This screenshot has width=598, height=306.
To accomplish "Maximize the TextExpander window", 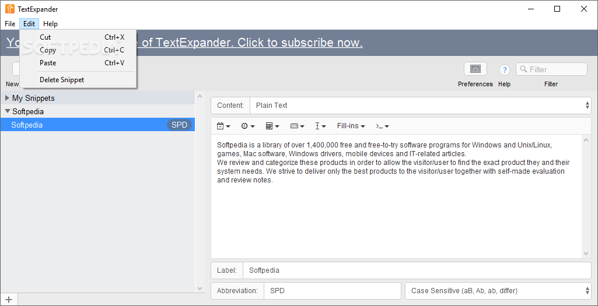I will (x=557, y=9).
